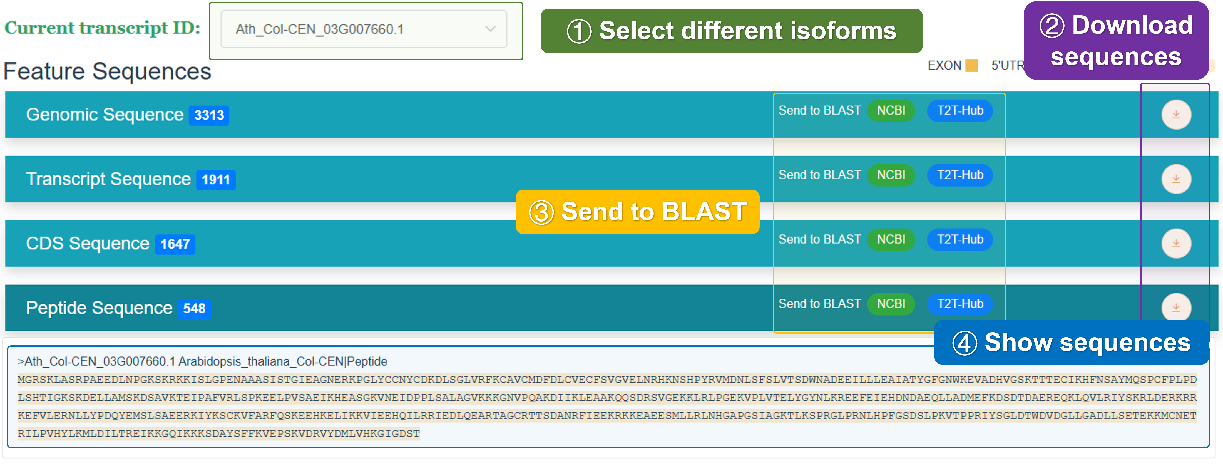Download the Transcript Sequence file
Image resolution: width=1223 pixels, height=466 pixels.
tap(1175, 179)
